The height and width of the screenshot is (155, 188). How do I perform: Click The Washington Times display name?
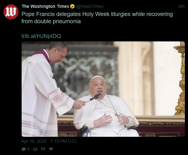[45, 6]
